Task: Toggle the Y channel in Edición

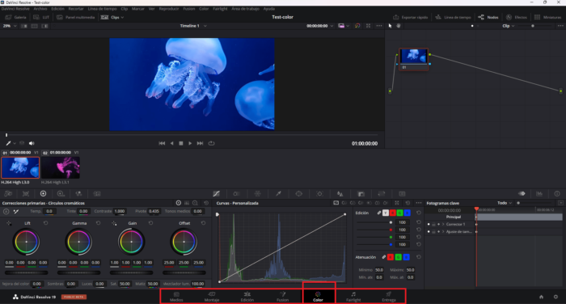Action: (386, 213)
